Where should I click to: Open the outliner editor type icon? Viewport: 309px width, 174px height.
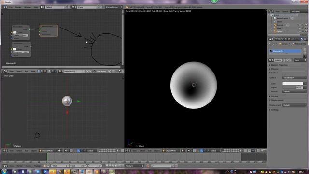pos(271,12)
